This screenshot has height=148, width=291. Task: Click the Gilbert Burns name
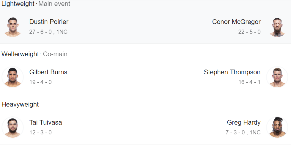point(48,72)
